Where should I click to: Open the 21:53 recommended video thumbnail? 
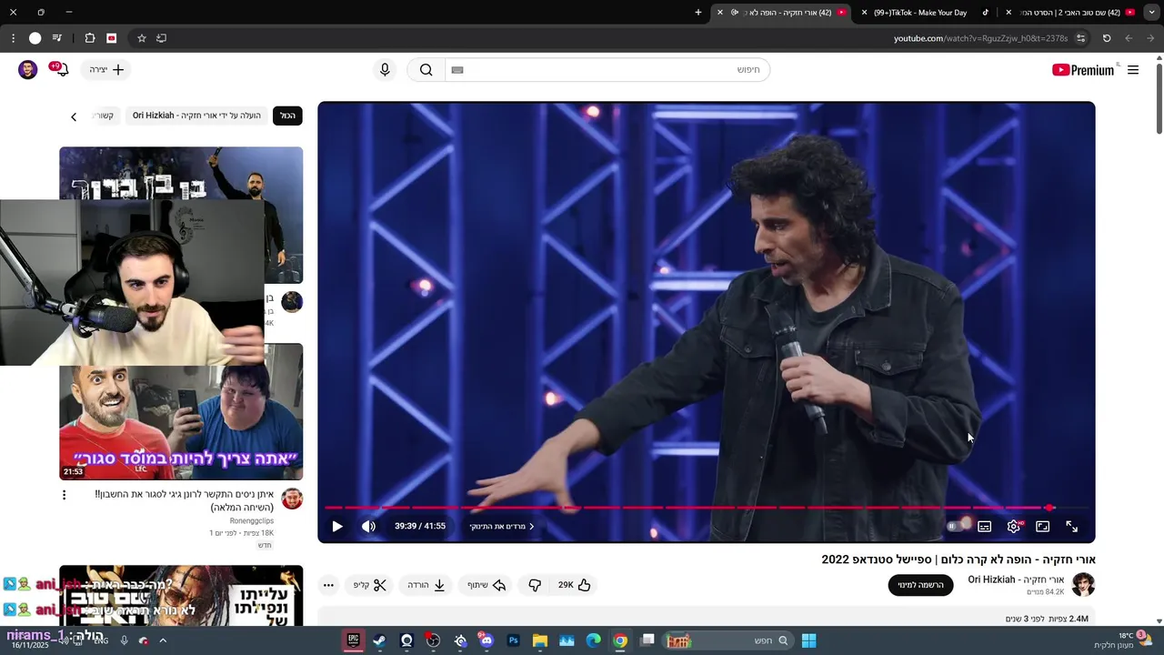pyautogui.click(x=181, y=411)
